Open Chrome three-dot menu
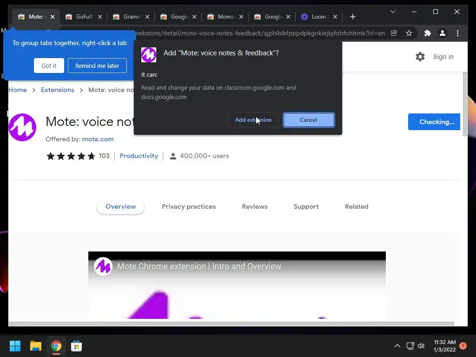Image resolution: width=476 pixels, height=357 pixels. point(457,33)
